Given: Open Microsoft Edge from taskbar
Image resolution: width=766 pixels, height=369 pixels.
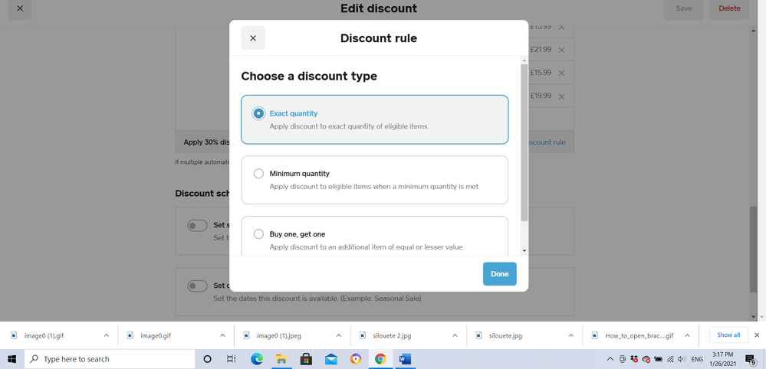Looking at the screenshot, I should pyautogui.click(x=257, y=359).
